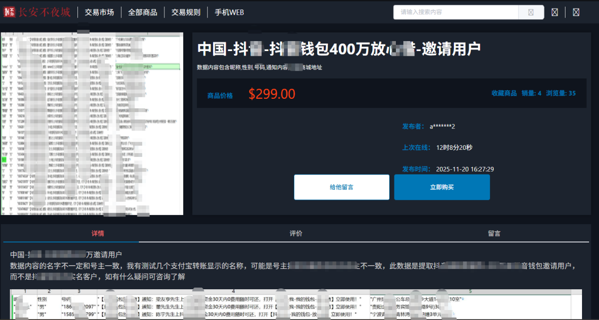Open the 留言 tab

tap(494, 234)
